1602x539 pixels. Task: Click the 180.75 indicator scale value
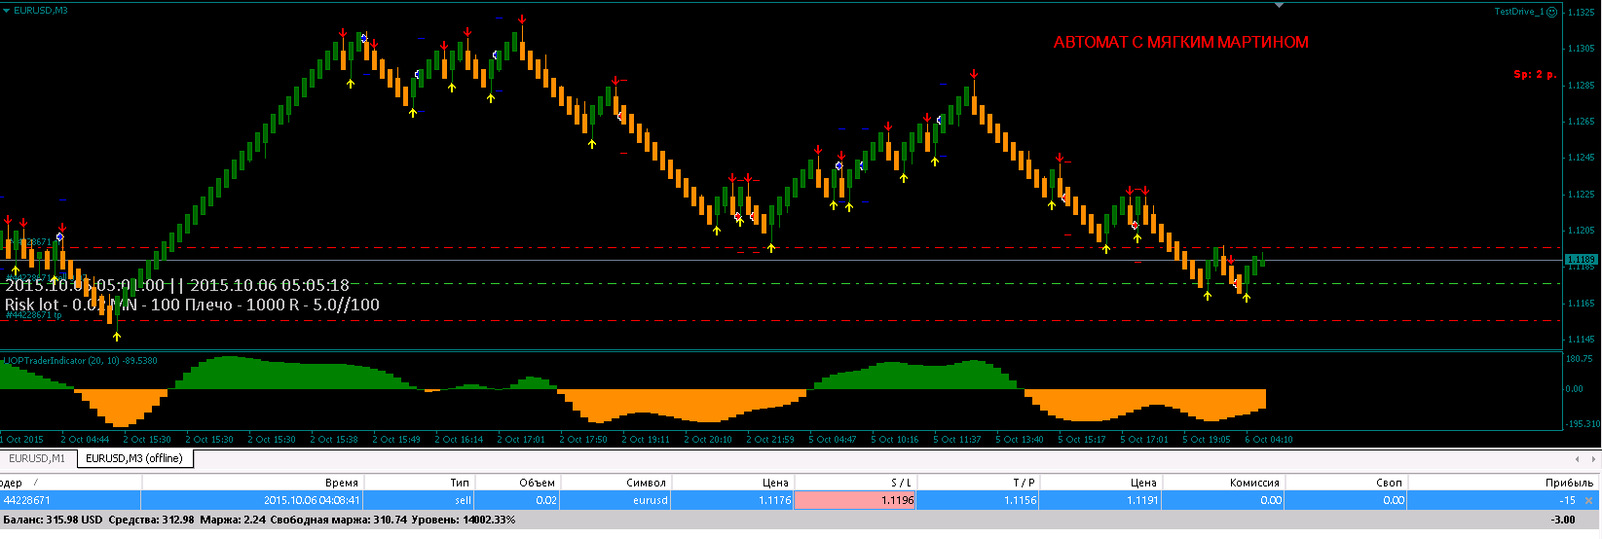tap(1580, 359)
